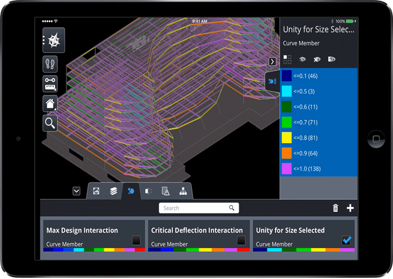Collapse the bottom panel with chevron button
The width and height of the screenshot is (393, 279).
point(76,191)
